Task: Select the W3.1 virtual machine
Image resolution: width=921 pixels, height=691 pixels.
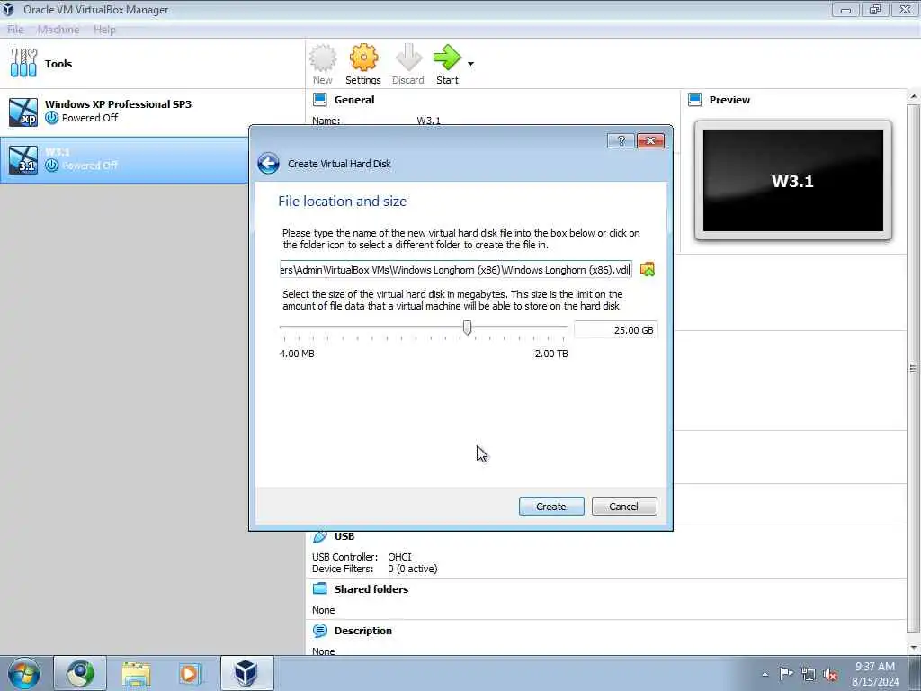Action: [x=124, y=159]
